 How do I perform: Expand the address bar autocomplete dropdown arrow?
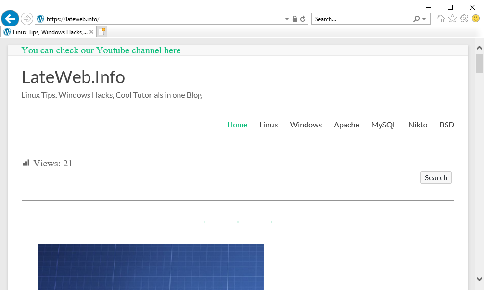point(287,19)
